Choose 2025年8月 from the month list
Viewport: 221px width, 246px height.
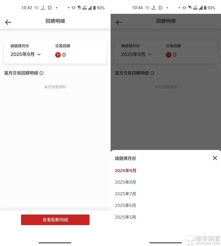click(x=126, y=182)
